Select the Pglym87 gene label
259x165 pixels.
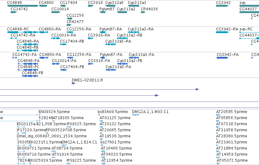[x=107, y=9]
